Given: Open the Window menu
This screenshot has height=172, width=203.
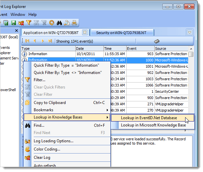Looking at the screenshot, I should (x=18, y=15).
